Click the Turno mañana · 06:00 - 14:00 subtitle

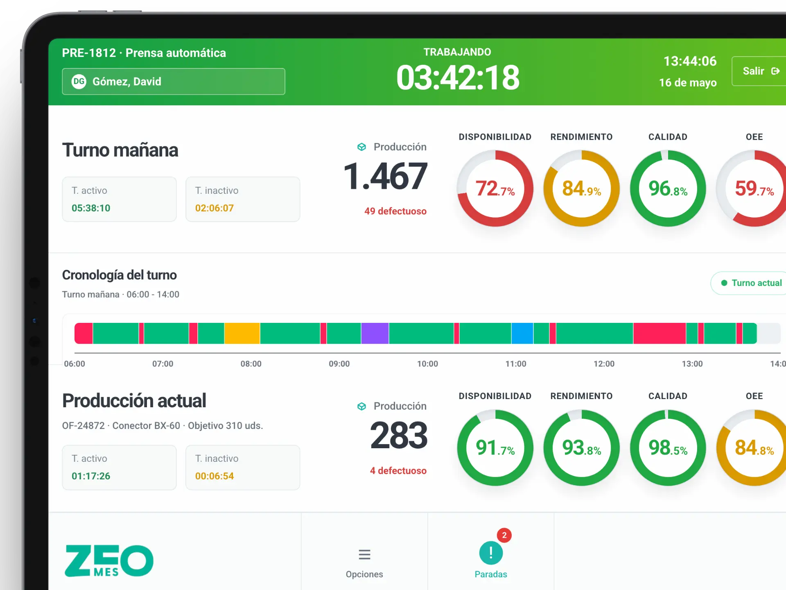pyautogui.click(x=120, y=295)
